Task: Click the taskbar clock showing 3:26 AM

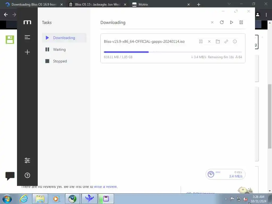Action: click(258, 199)
